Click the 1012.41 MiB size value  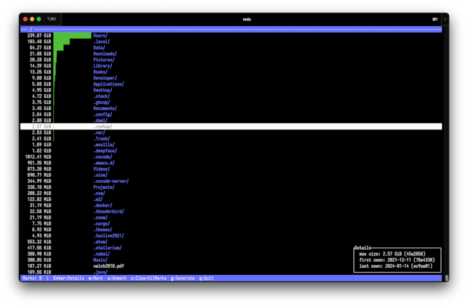[x=38, y=157]
